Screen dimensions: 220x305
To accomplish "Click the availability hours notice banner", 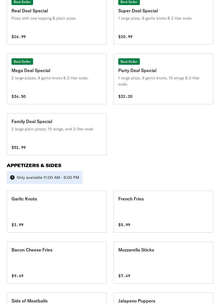I will (x=45, y=177).
